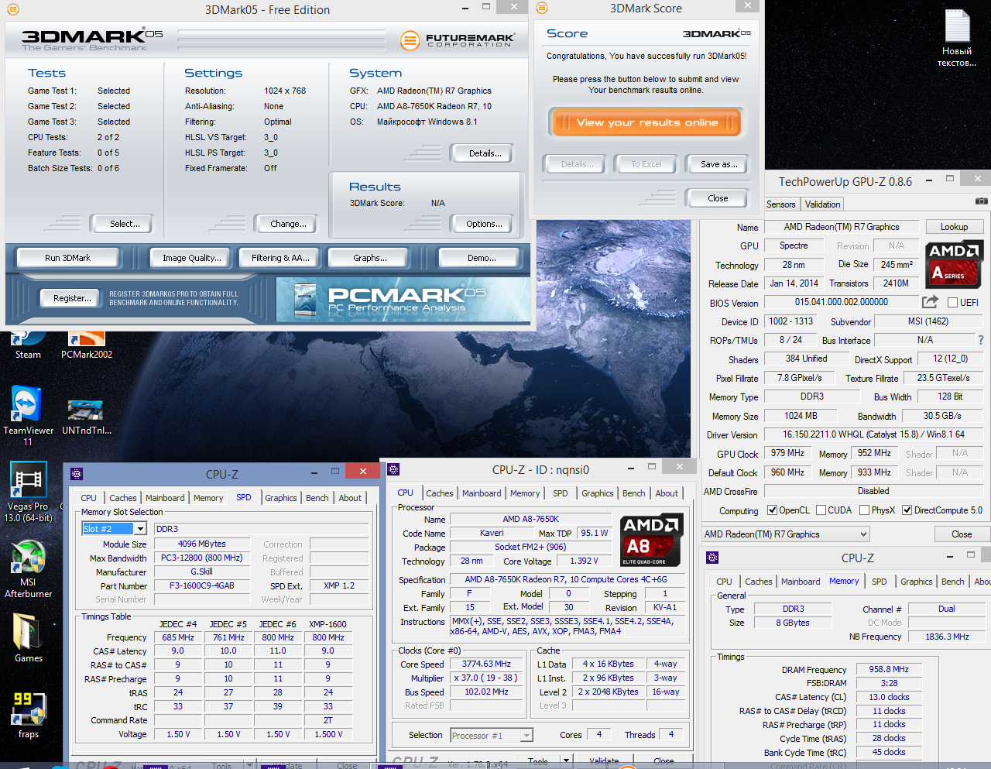Click the PCMark05 banner in 3DMark05
Screen dimensions: 991x769
coord(403,300)
